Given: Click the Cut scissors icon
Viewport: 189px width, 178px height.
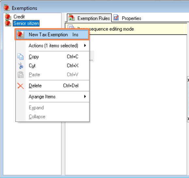Looking at the screenshot, I should 21,66.
